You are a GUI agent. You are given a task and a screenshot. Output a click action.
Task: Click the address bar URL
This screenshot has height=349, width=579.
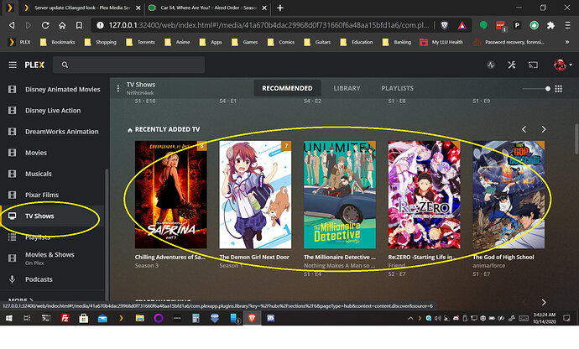[269, 25]
